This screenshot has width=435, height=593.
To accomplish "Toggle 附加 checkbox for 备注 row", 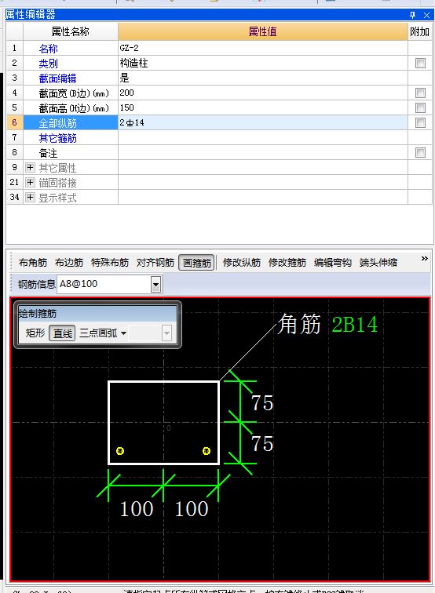I will [420, 152].
